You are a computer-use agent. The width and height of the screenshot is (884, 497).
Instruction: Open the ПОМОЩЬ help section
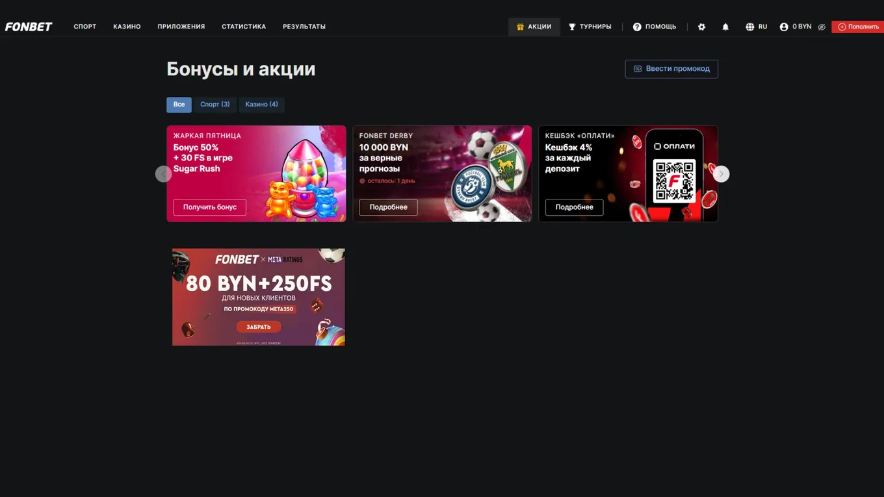tap(655, 27)
